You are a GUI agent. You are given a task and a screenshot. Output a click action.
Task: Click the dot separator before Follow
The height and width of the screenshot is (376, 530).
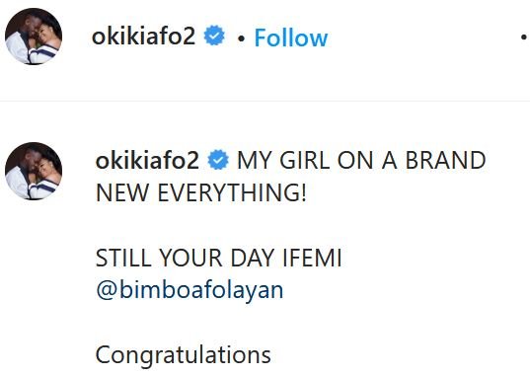241,38
